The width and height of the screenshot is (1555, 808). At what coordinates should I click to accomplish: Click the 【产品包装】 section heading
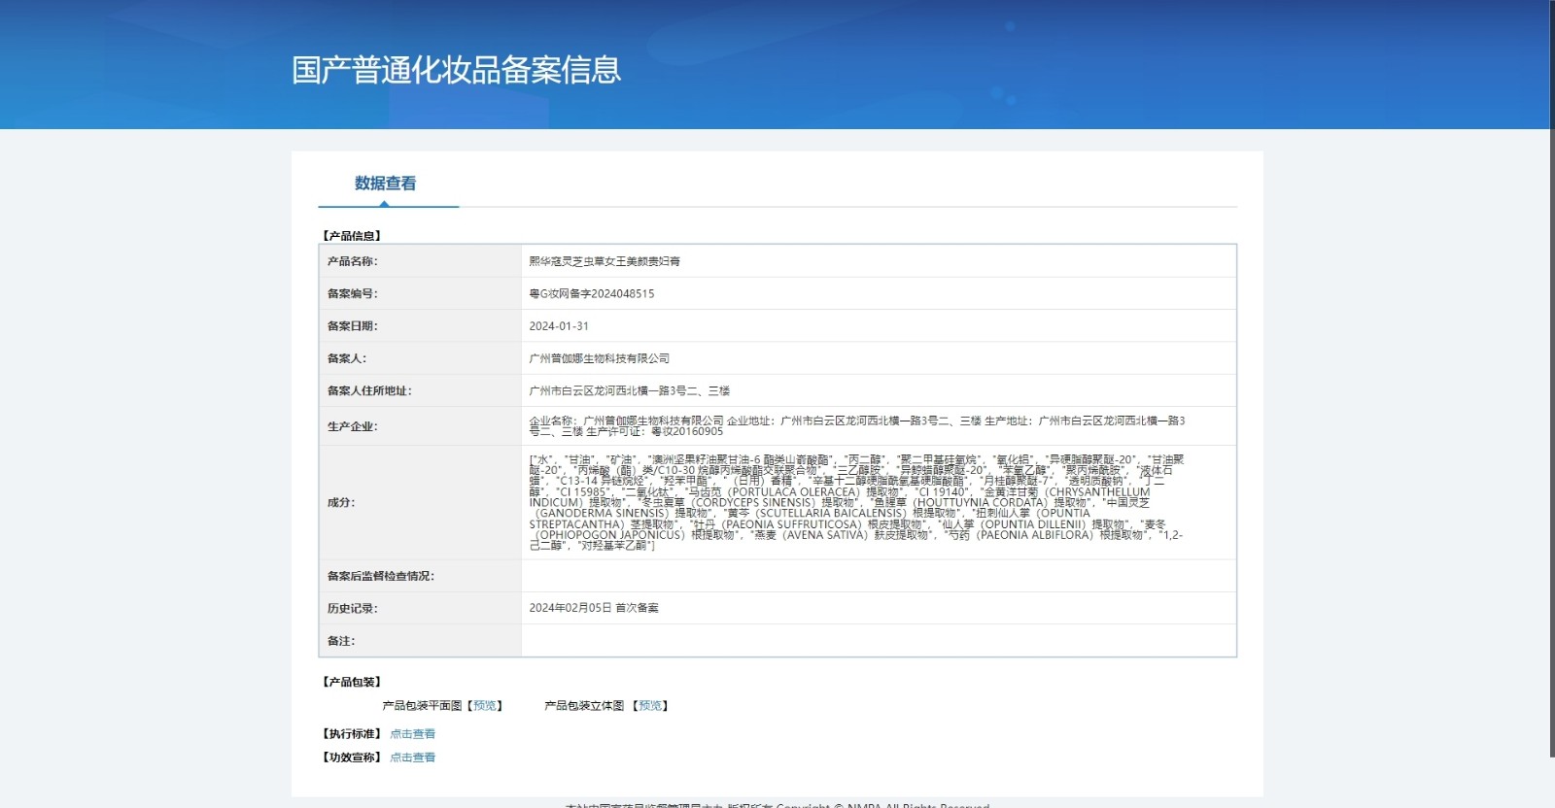[352, 682]
